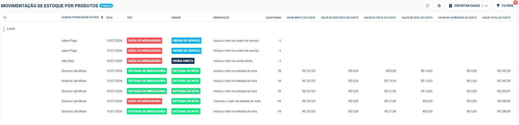Click the -10 quantity value
Screen dimensions: 519x125
[279, 101]
